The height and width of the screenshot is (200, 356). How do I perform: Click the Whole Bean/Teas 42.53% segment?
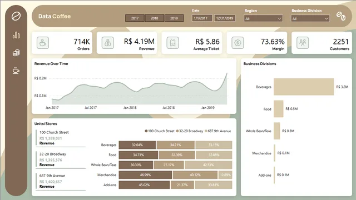coord(209,165)
